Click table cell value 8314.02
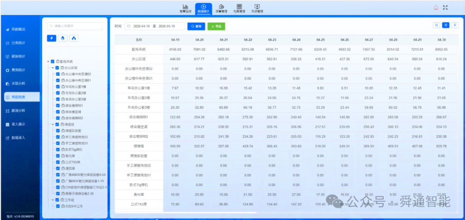Screen dimensions: 465x220 [393, 50]
